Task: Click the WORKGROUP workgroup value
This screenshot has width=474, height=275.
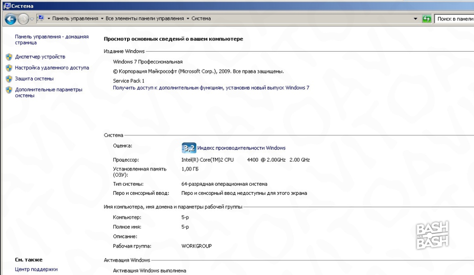Action: [x=196, y=246]
